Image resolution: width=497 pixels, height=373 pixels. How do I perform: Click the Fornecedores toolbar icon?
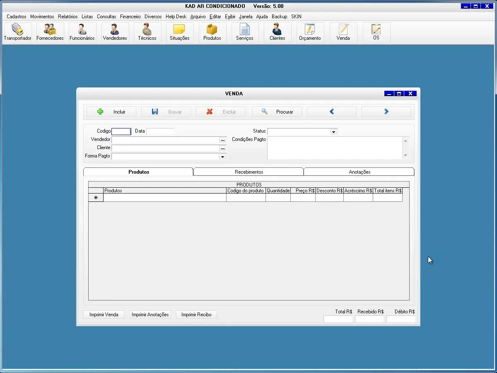[50, 32]
